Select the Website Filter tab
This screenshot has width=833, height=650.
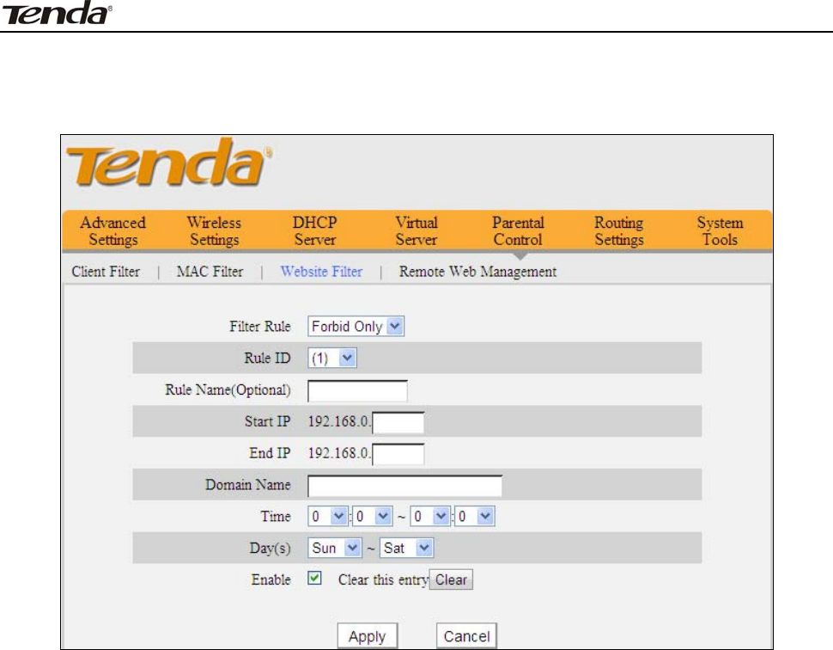click(x=321, y=272)
